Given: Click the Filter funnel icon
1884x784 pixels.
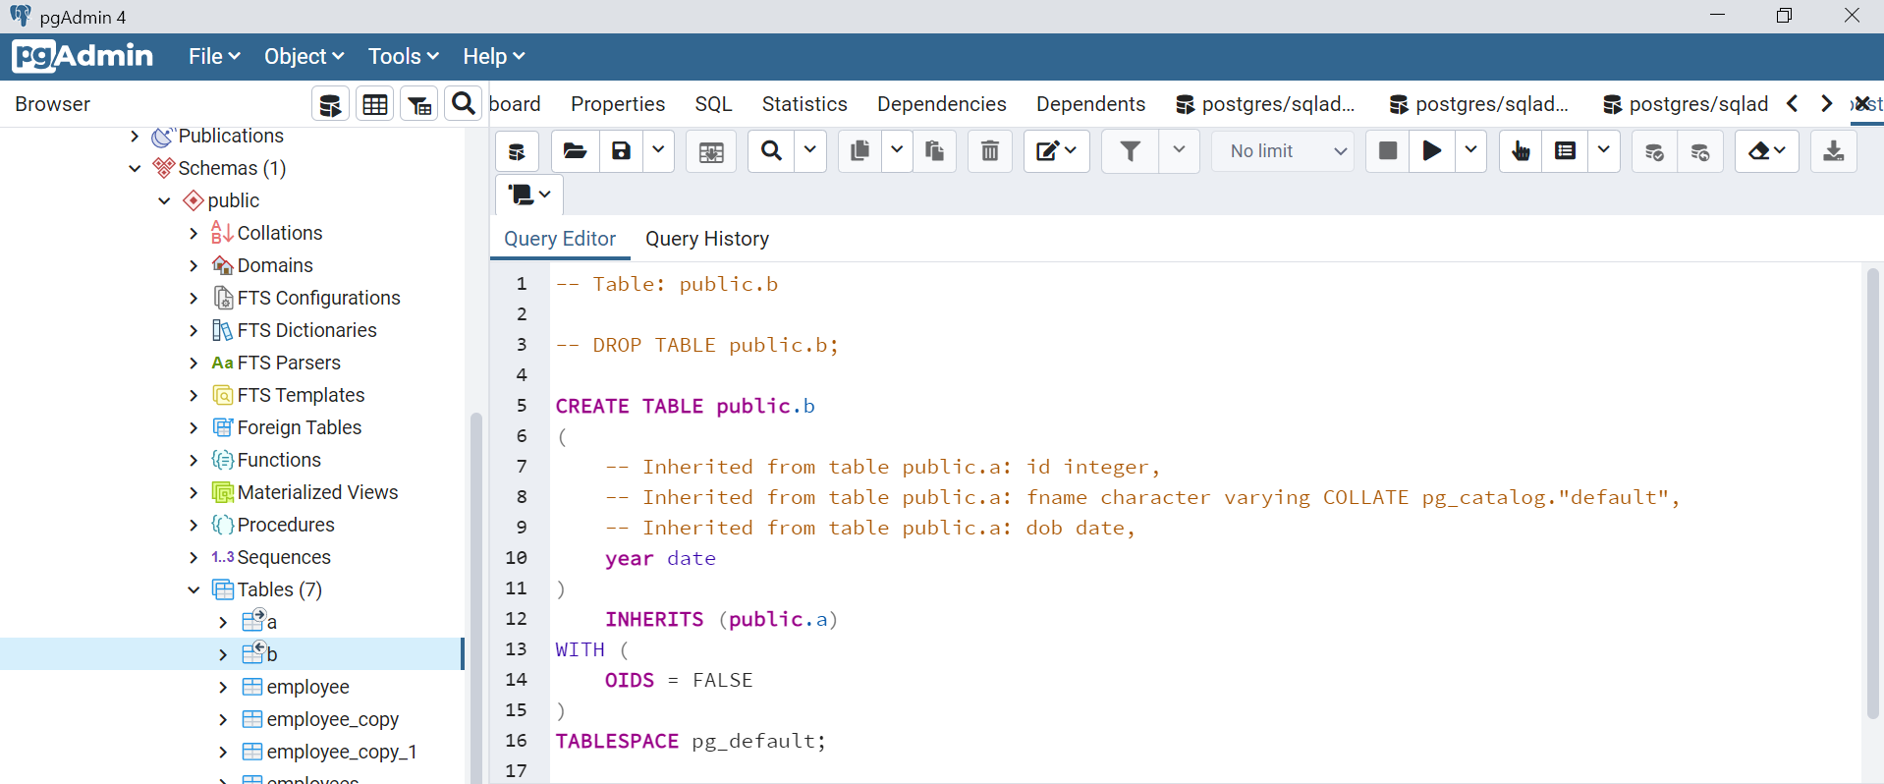Looking at the screenshot, I should click(x=1131, y=151).
